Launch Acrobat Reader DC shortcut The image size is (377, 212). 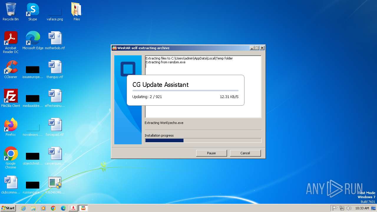(x=11, y=42)
